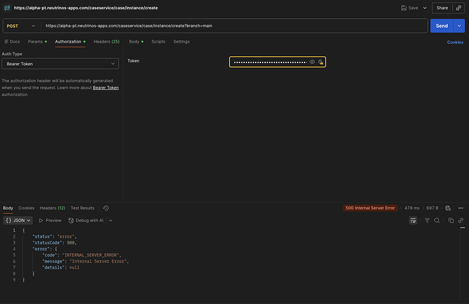Select the Authorization tab

[x=70, y=41]
